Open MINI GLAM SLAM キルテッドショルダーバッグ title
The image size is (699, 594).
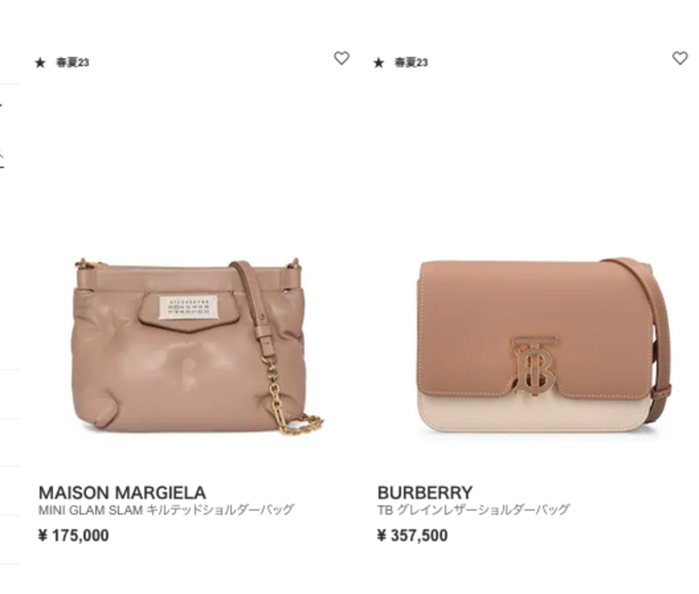pos(166,510)
